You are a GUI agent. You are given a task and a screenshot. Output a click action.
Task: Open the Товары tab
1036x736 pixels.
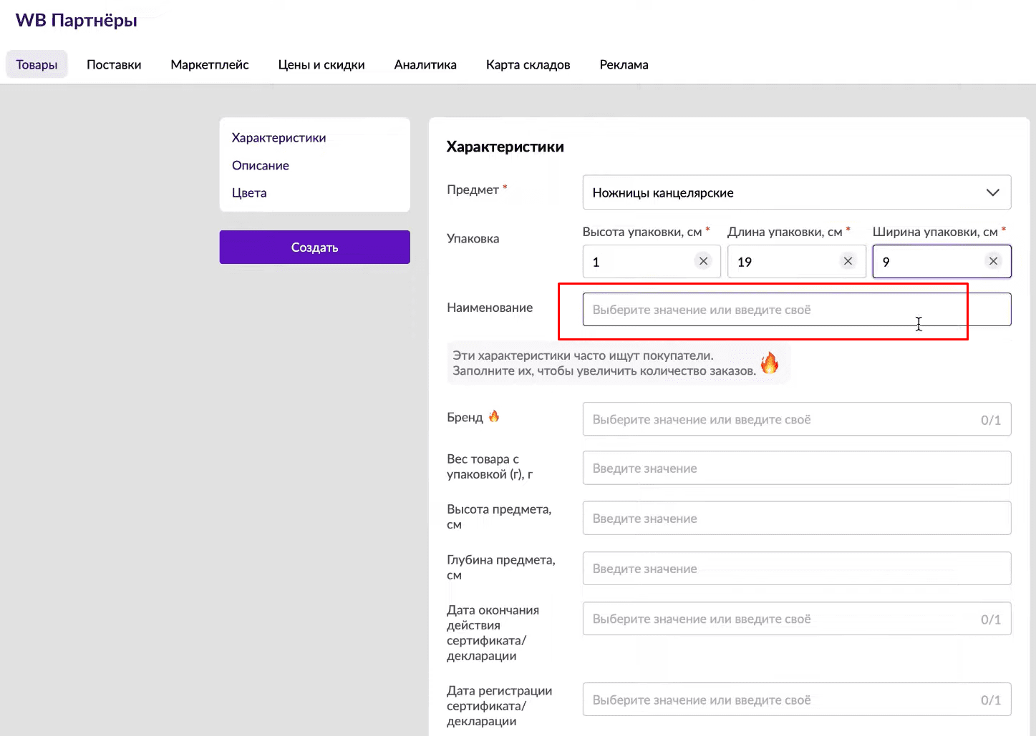coord(37,64)
